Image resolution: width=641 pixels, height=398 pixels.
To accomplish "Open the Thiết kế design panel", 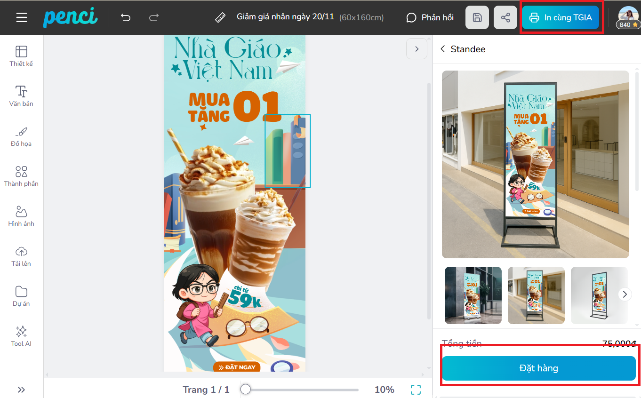I will 21,56.
